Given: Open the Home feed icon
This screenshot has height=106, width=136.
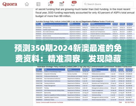Looking at the screenshot, I should point(27,4).
